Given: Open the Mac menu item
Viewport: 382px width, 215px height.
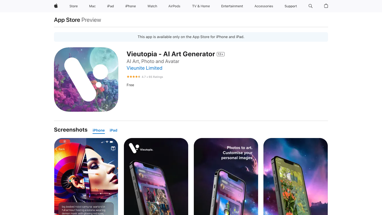Looking at the screenshot, I should coord(92,6).
